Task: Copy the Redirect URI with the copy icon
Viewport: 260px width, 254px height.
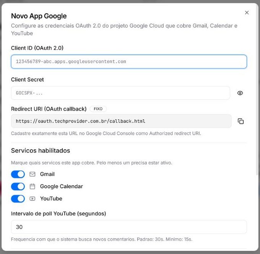Action: [240, 121]
